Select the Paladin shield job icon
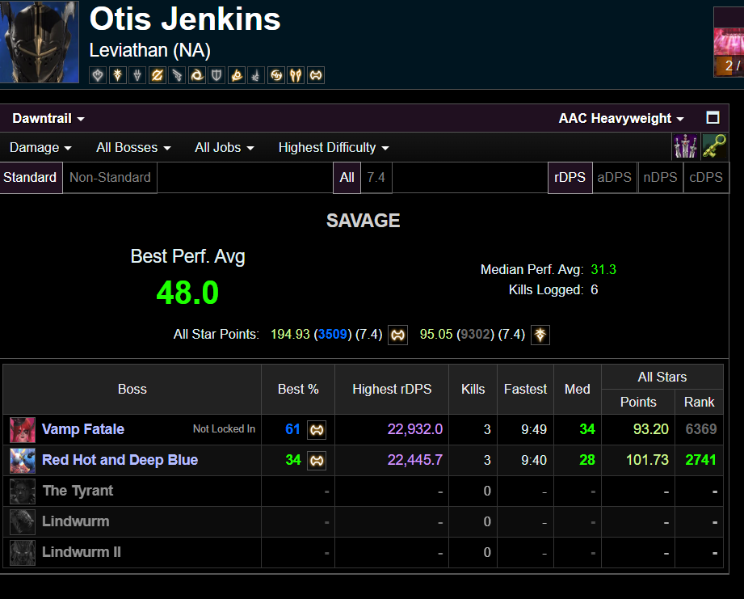 pos(216,75)
